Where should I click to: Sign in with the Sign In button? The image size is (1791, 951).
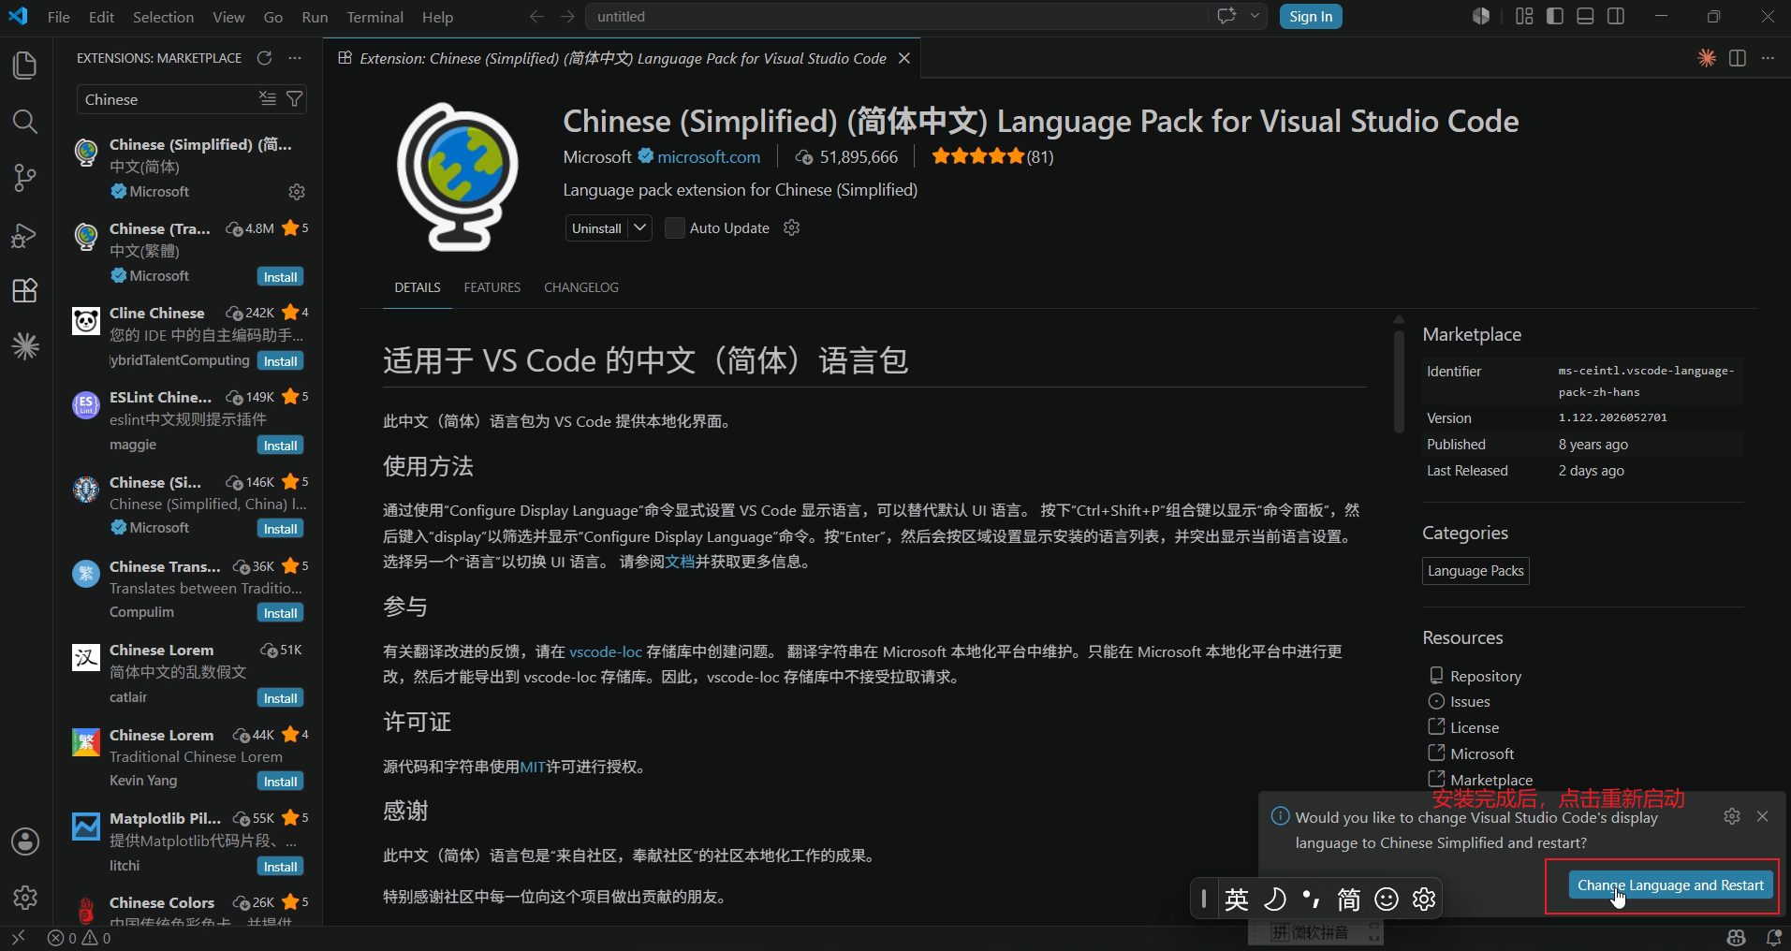(1311, 16)
